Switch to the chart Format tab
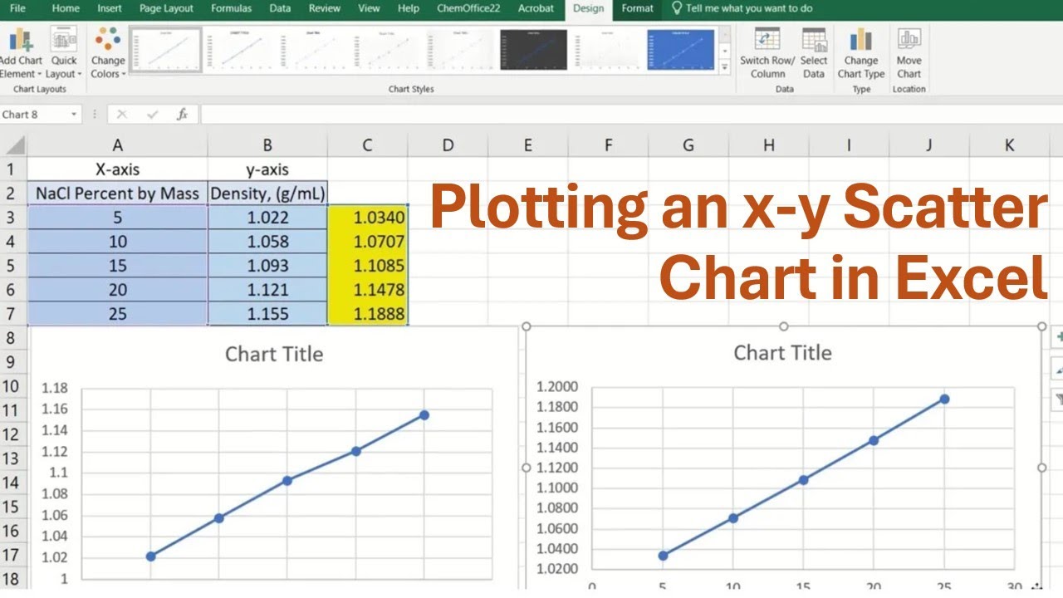The width and height of the screenshot is (1063, 598). point(637,8)
